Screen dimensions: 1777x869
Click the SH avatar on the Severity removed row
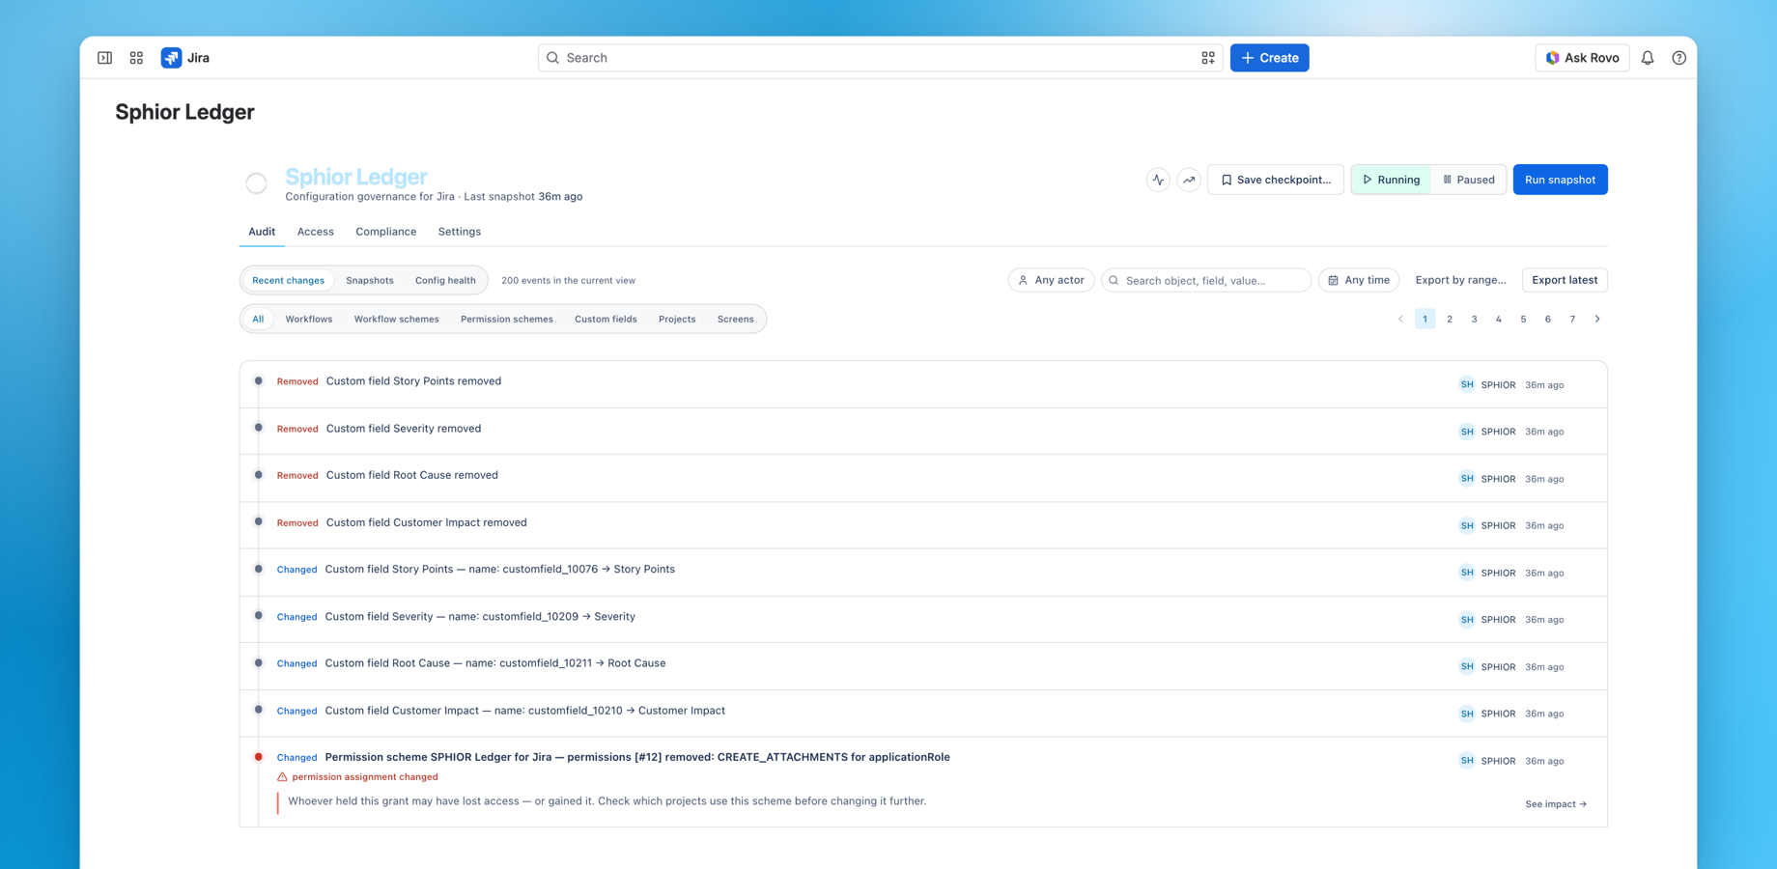click(1466, 432)
